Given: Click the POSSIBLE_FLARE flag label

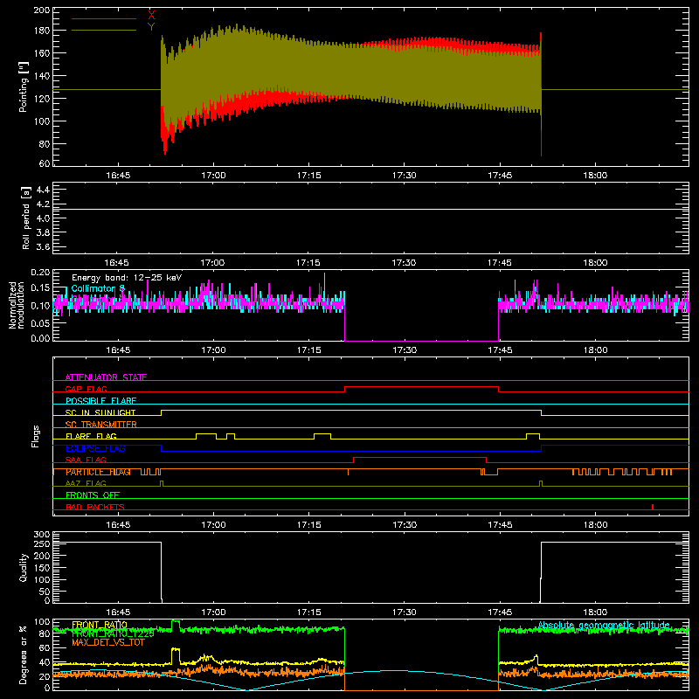Looking at the screenshot, I should (x=100, y=401).
